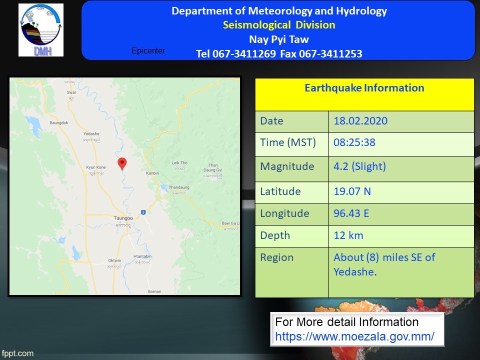
Task: Click the Earthquake Information table header
Action: coord(364,88)
